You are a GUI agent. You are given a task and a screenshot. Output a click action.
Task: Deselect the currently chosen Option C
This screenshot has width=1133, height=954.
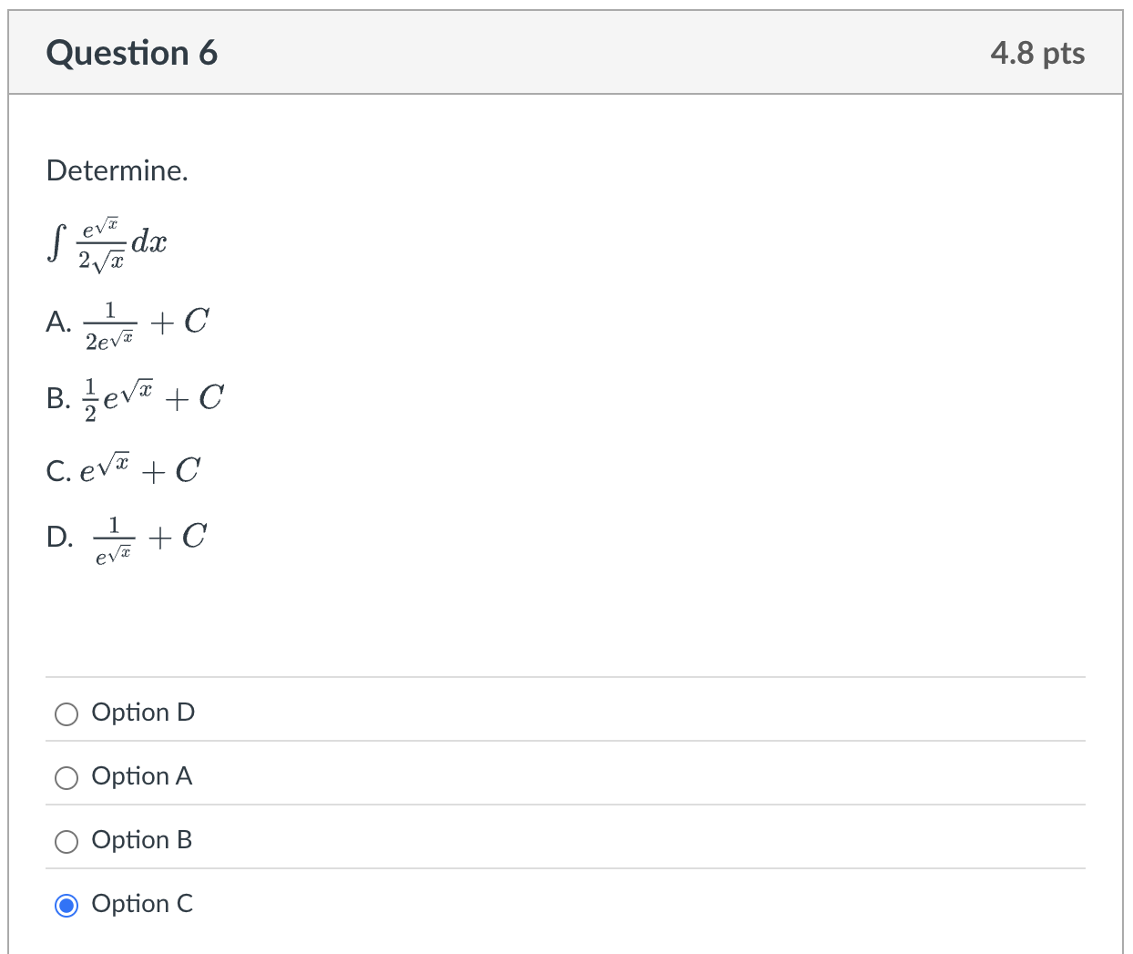[65, 905]
